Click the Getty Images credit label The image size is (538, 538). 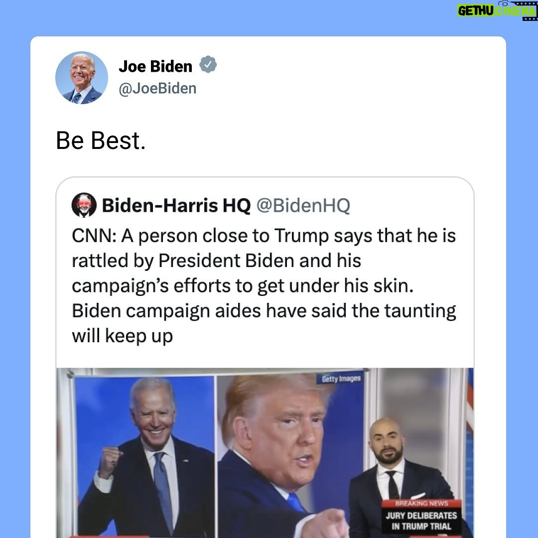(x=341, y=379)
